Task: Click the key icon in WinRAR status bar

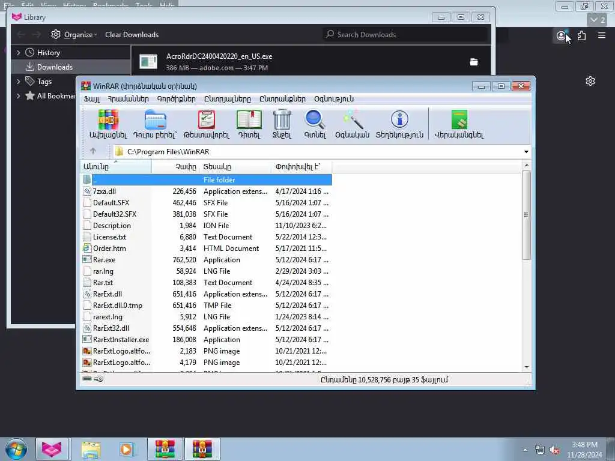Action: click(99, 379)
